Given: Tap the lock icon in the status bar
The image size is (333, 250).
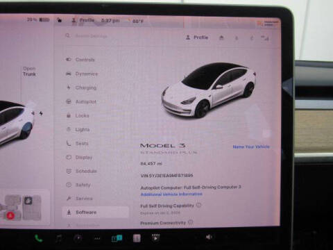Looking at the screenshot, I should coord(60,20).
